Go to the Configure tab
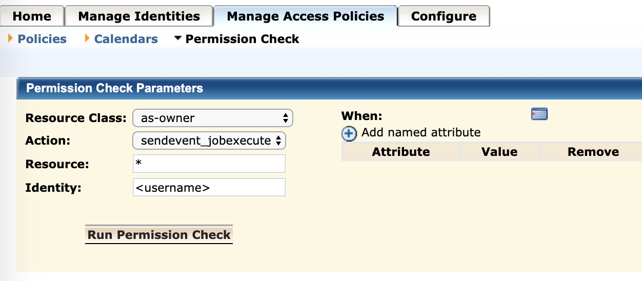The image size is (642, 281). (444, 16)
